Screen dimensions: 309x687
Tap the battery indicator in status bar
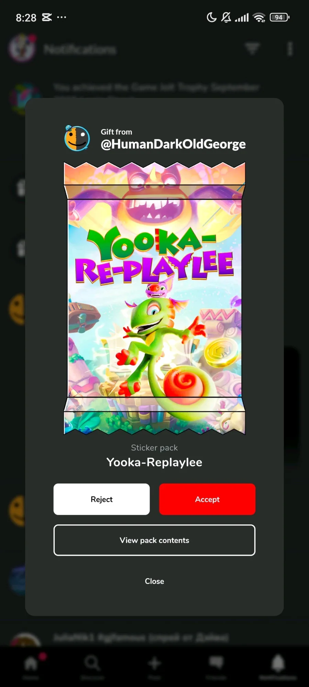[x=280, y=17]
